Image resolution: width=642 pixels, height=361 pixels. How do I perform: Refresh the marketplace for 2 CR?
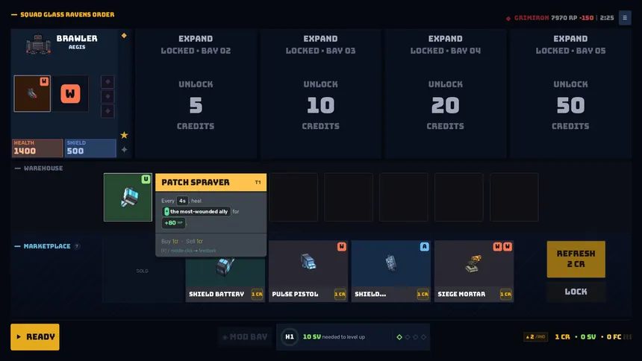coord(576,259)
